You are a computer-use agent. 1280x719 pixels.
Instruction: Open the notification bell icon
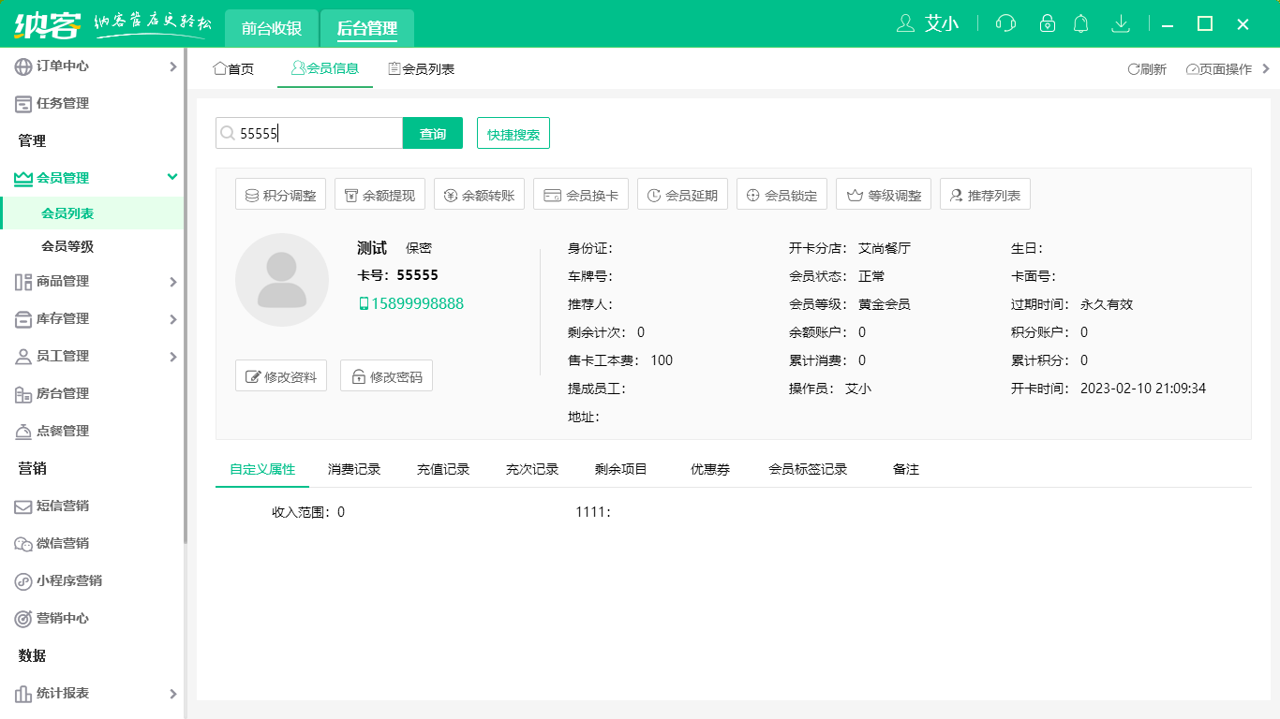coord(1081,23)
